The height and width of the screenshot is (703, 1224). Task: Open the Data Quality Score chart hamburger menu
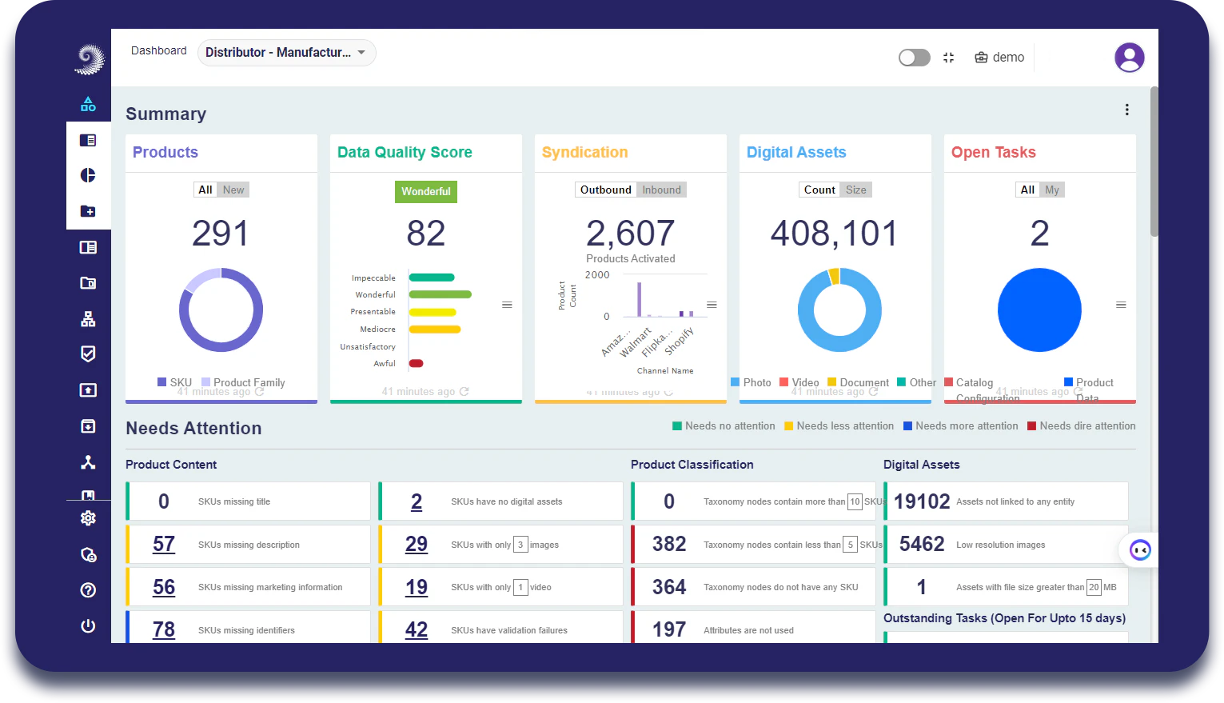pos(506,304)
